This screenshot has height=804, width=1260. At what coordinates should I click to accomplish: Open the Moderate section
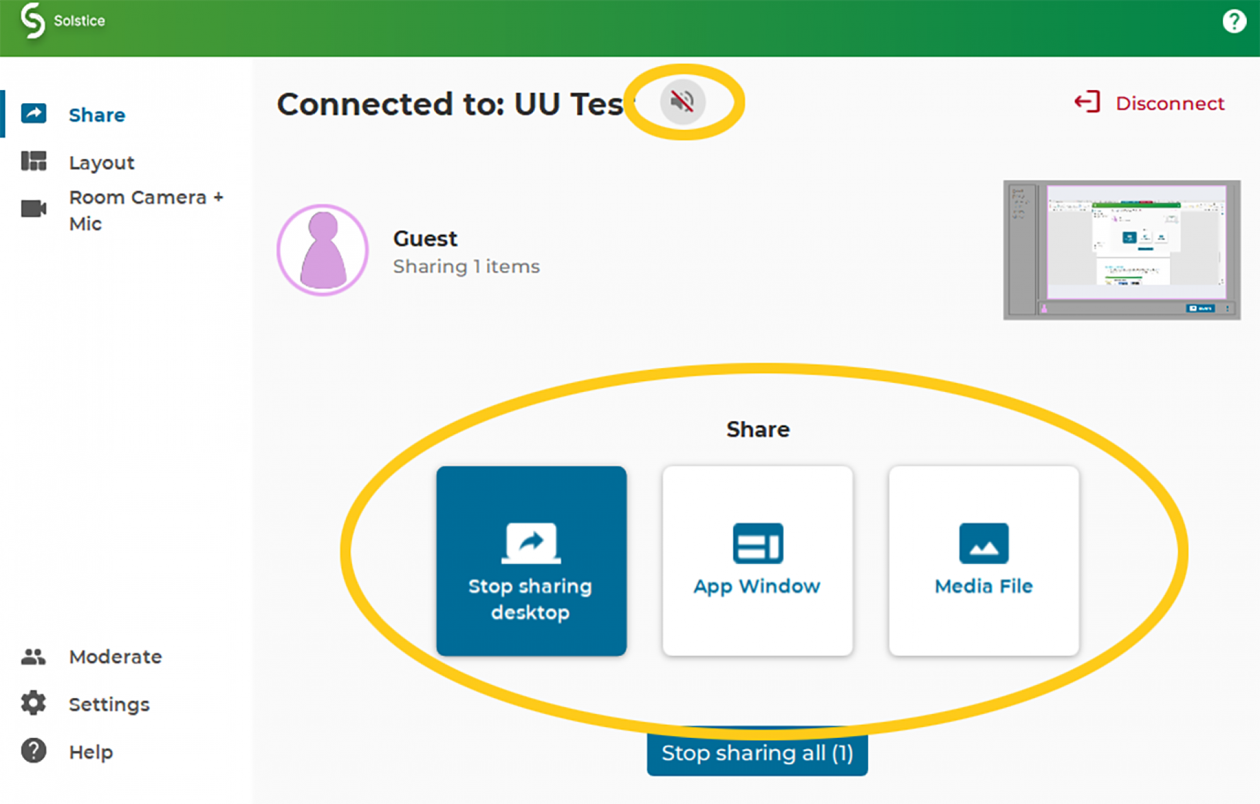pos(126,657)
